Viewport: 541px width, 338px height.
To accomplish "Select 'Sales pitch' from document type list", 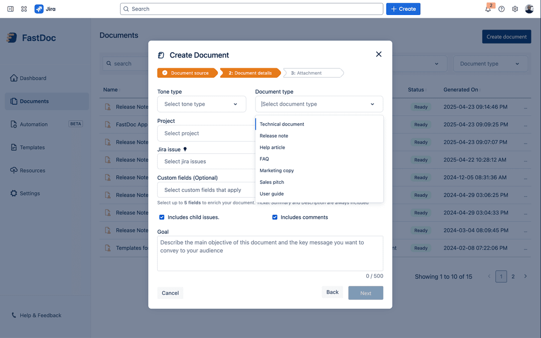I will coord(272,182).
